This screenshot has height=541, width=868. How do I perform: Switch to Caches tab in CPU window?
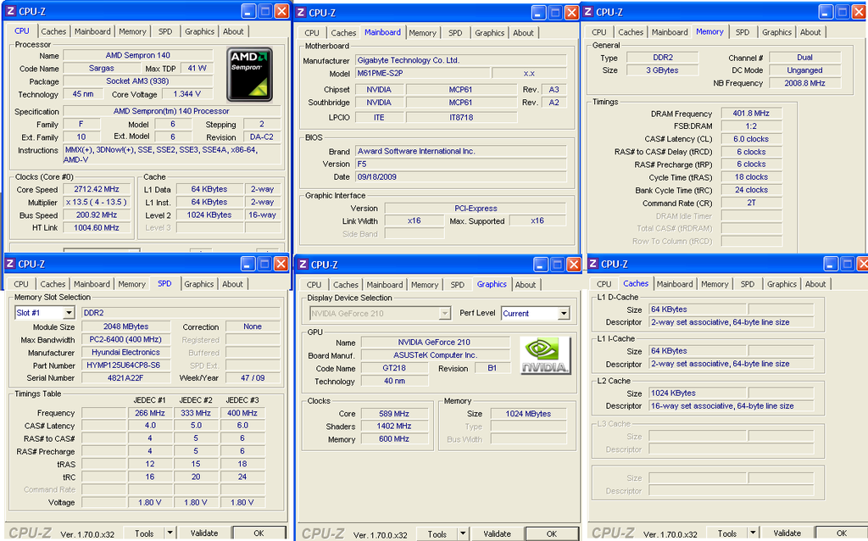point(53,31)
